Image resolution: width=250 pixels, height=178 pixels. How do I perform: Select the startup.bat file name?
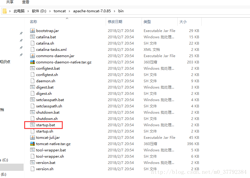[46, 125]
